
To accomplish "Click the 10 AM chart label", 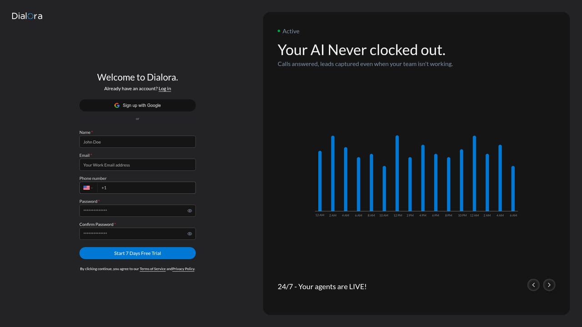I will pyautogui.click(x=384, y=215).
